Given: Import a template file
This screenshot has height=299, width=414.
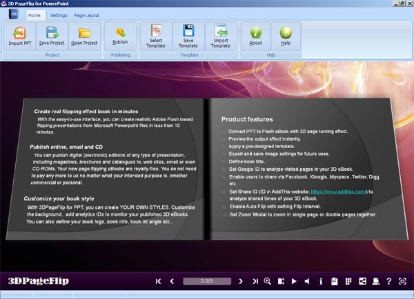Looking at the screenshot, I should point(221,37).
